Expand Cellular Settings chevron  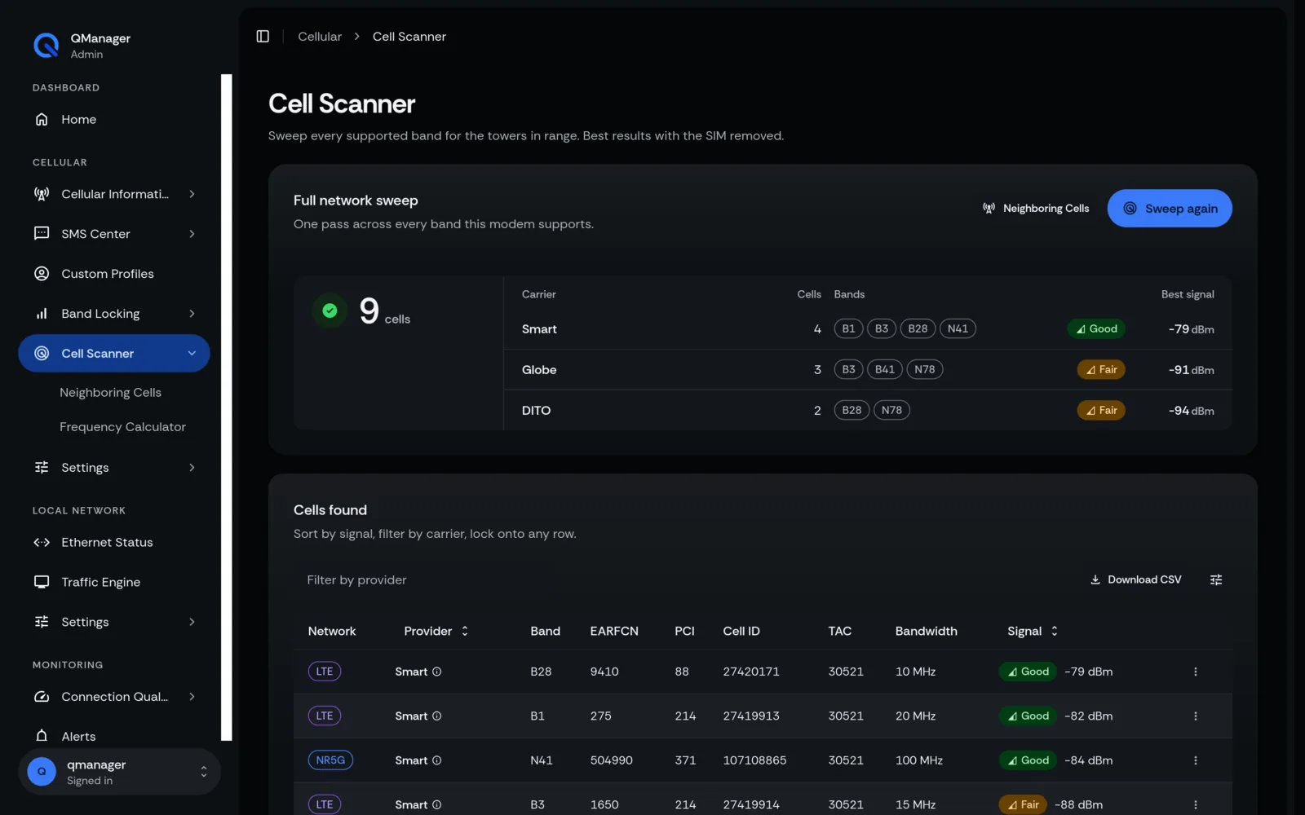coord(192,468)
